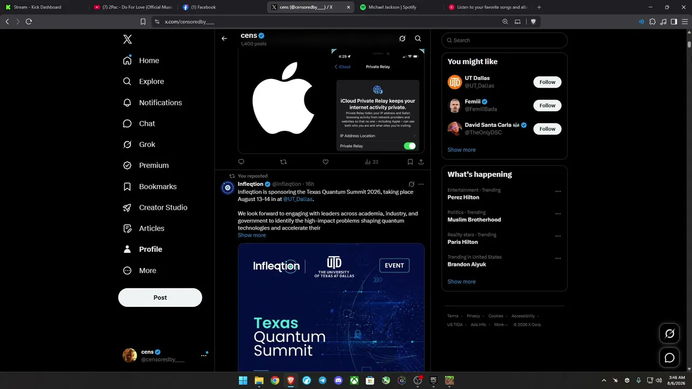Open the browser extensions puzzle icon

click(x=652, y=22)
